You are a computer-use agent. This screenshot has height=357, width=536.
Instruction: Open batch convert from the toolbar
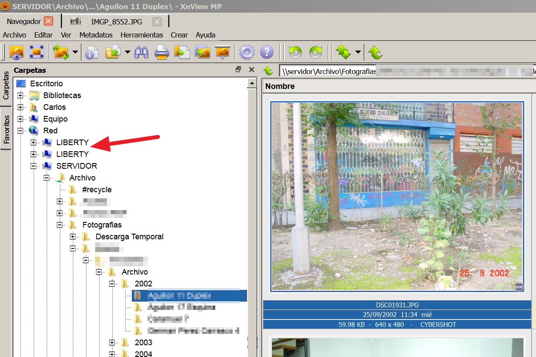click(203, 52)
